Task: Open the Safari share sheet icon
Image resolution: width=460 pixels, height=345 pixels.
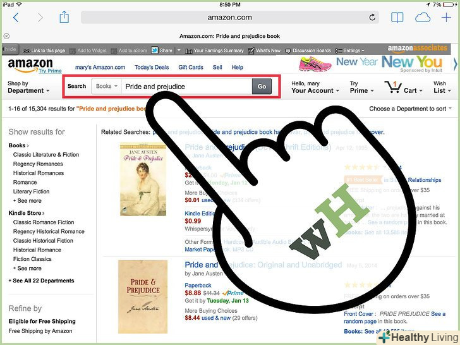Action: click(64, 17)
